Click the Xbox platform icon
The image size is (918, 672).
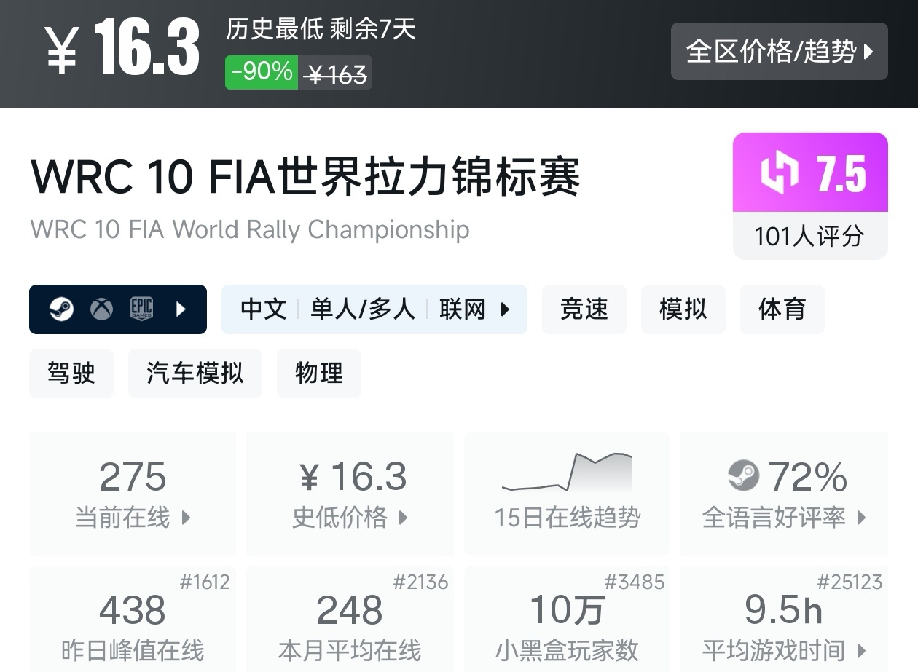coord(101,309)
